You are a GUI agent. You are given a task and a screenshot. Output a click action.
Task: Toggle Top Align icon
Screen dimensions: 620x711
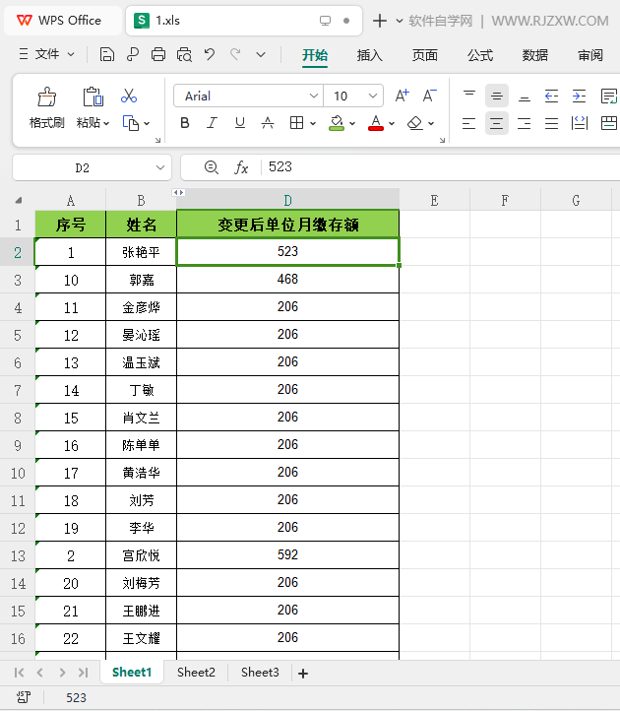tap(469, 96)
